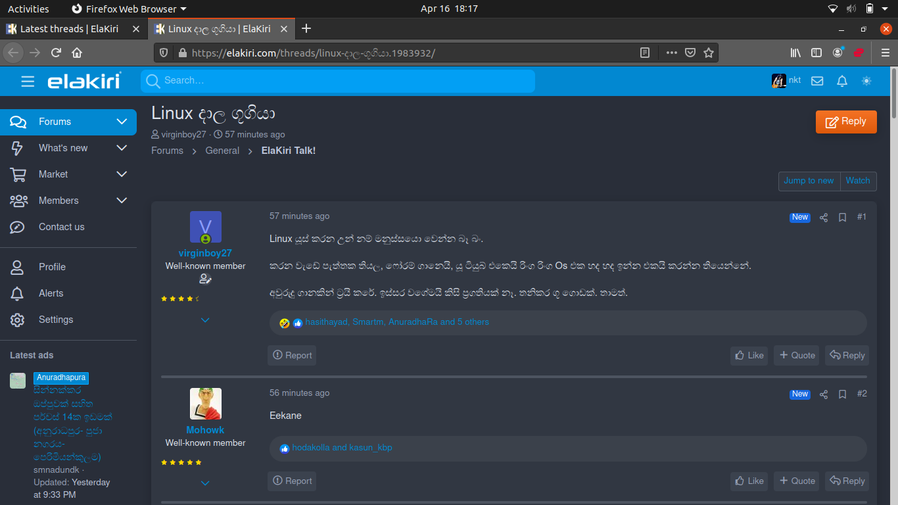View Mohowk's profile via username
The height and width of the screenshot is (505, 898).
[205, 430]
